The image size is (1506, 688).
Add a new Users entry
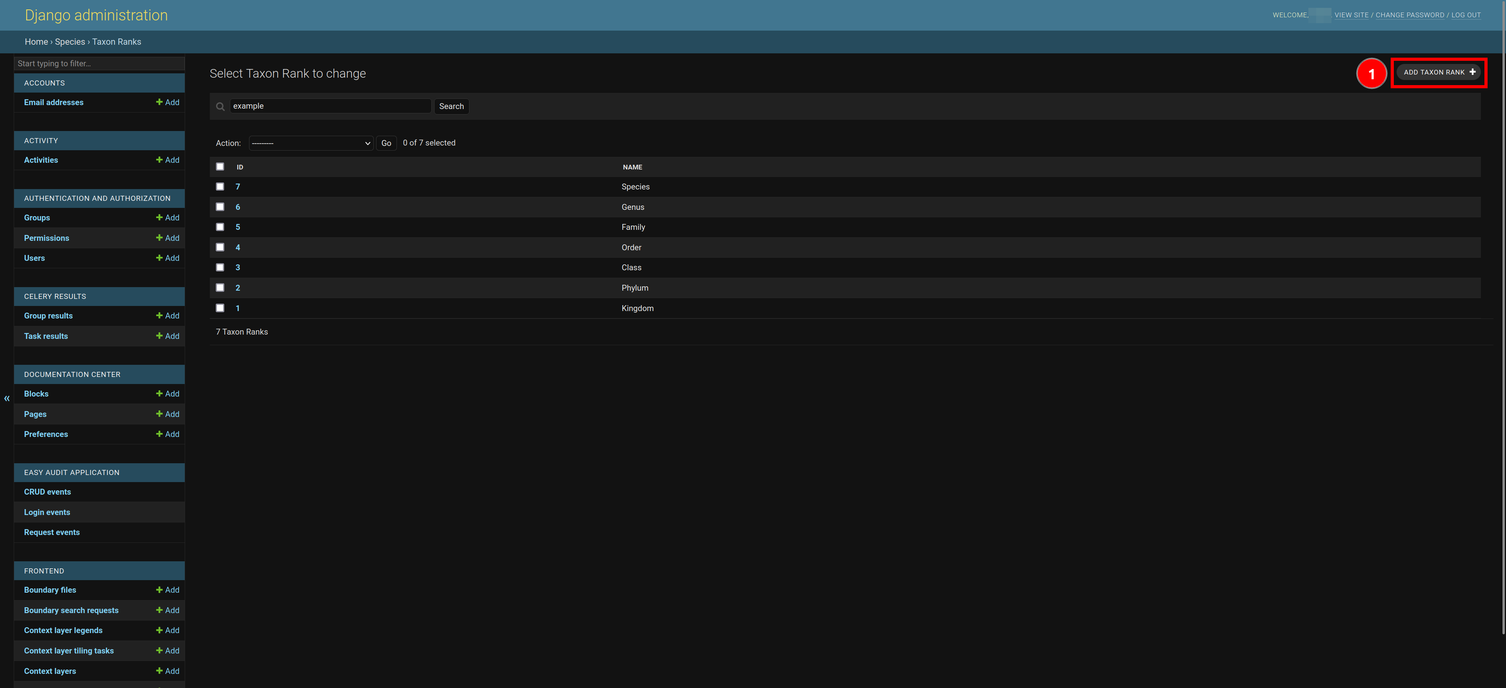[x=168, y=258]
